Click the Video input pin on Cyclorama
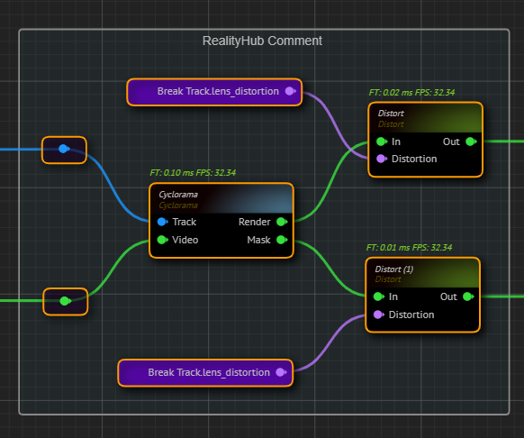This screenshot has width=524, height=438. coord(162,240)
